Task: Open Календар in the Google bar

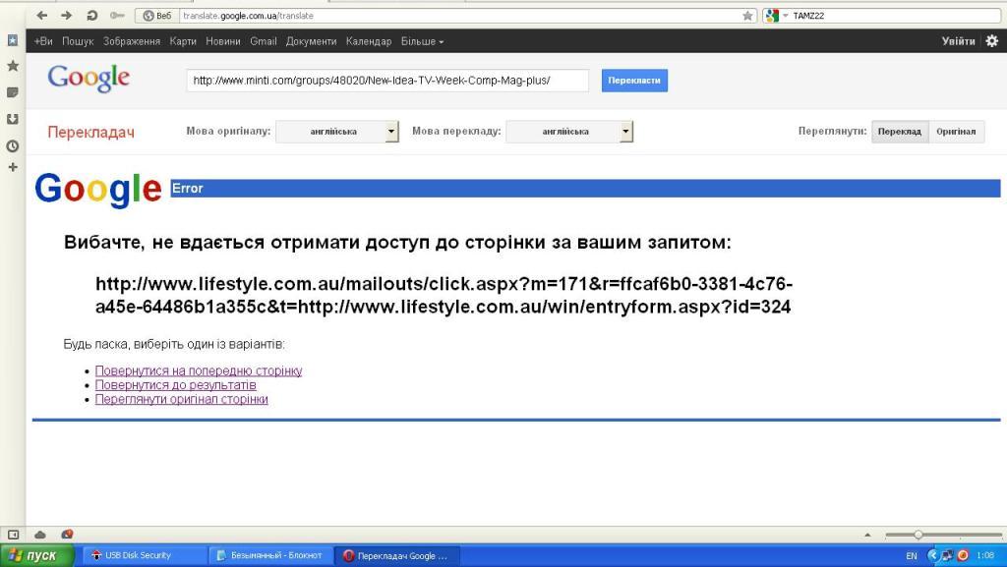Action: [x=369, y=41]
